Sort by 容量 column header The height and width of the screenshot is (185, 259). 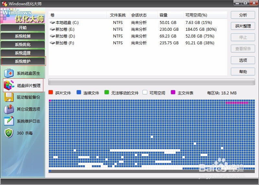pyautogui.click(x=170, y=15)
